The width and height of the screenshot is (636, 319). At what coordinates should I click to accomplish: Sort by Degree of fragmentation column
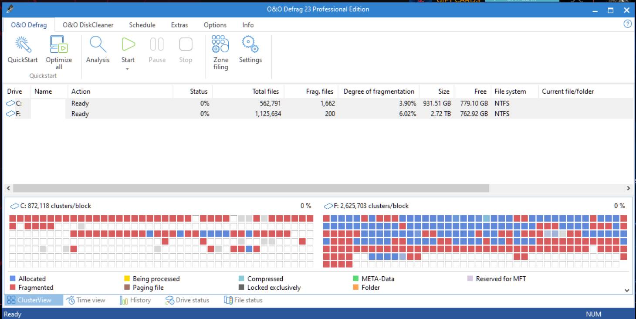tap(379, 92)
